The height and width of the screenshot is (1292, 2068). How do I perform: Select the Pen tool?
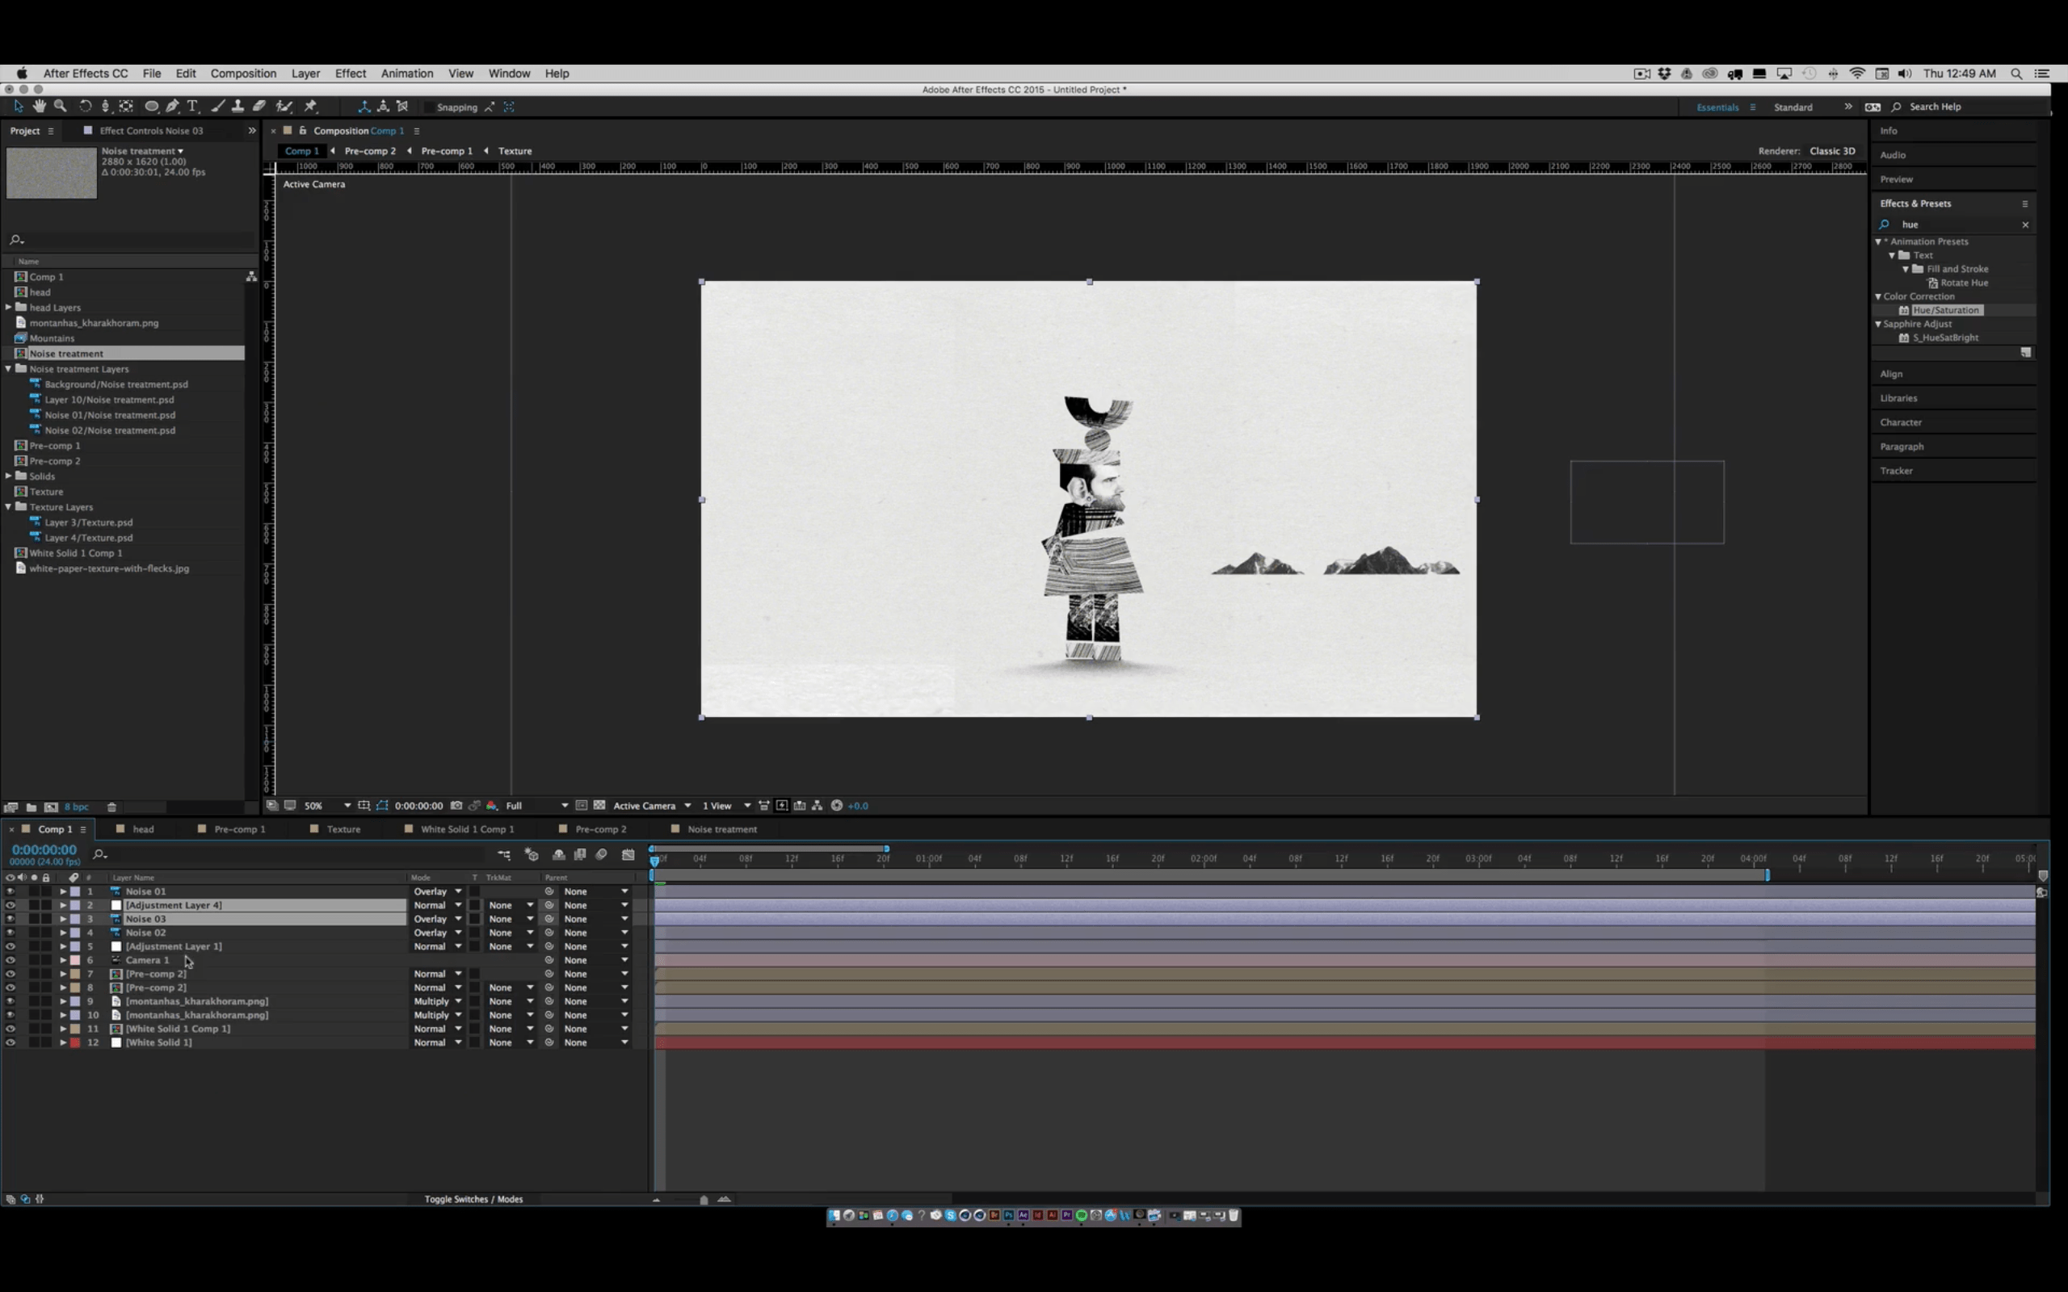pos(172,106)
